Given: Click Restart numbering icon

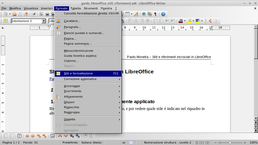Looking at the screenshot, I should point(85,136).
